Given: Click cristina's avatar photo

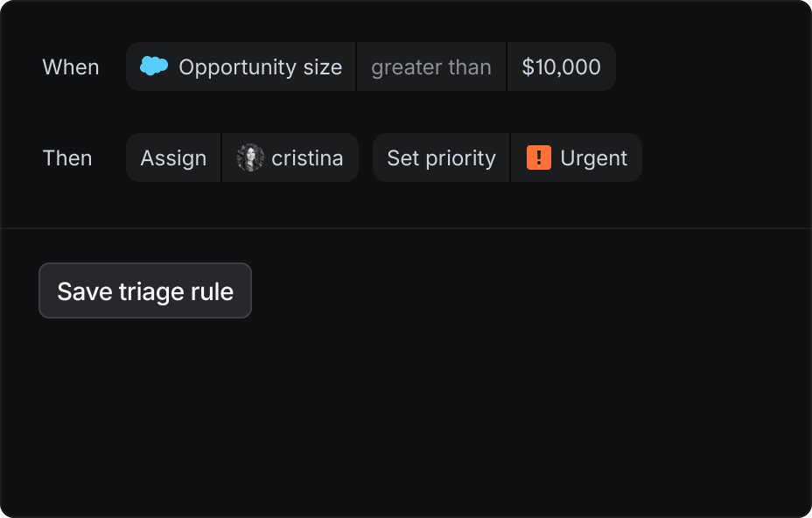Looking at the screenshot, I should 250,157.
